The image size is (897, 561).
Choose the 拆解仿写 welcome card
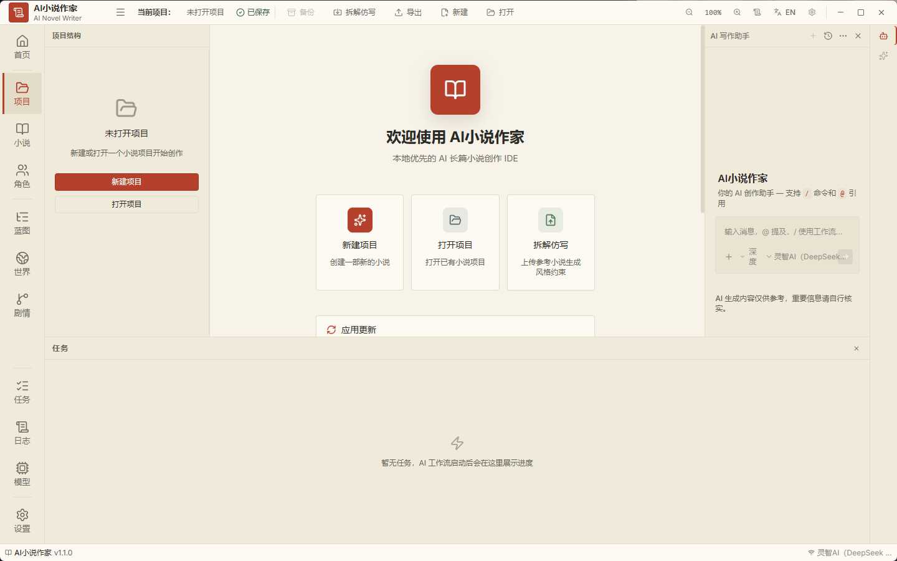coord(551,242)
